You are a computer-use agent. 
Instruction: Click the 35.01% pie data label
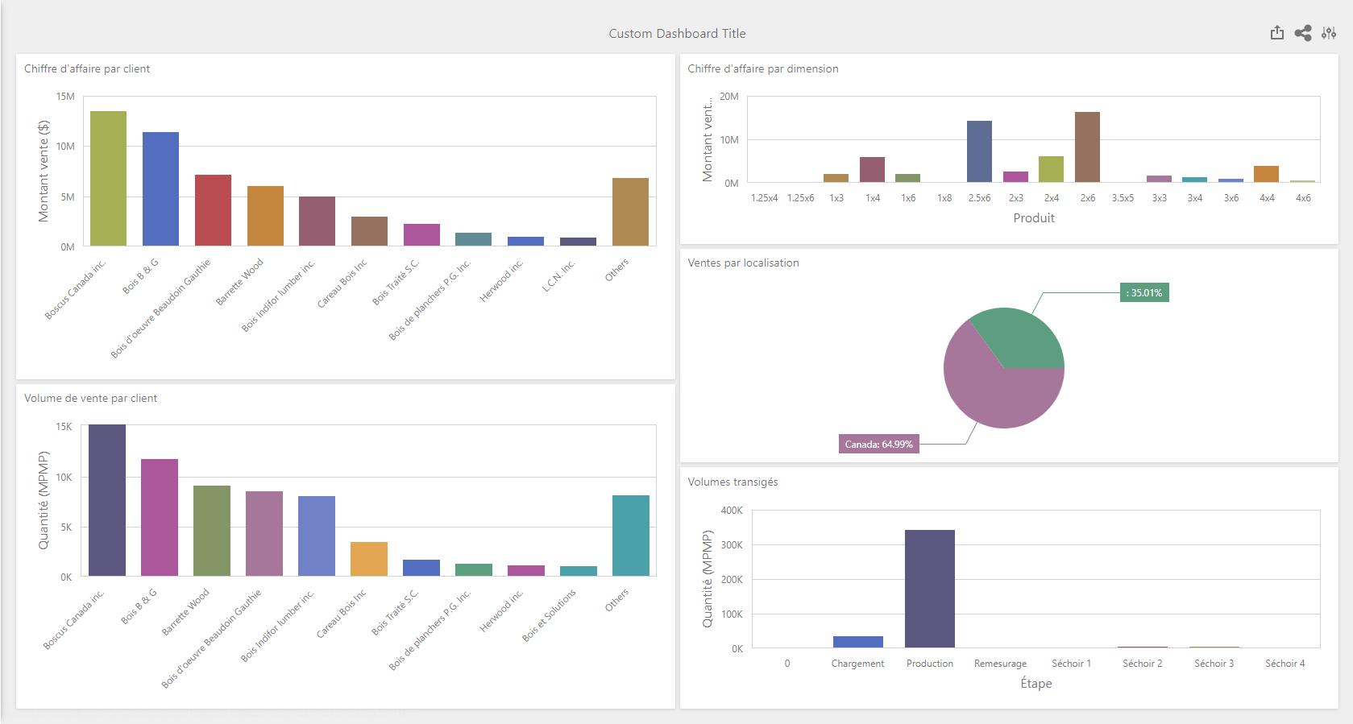click(1143, 293)
